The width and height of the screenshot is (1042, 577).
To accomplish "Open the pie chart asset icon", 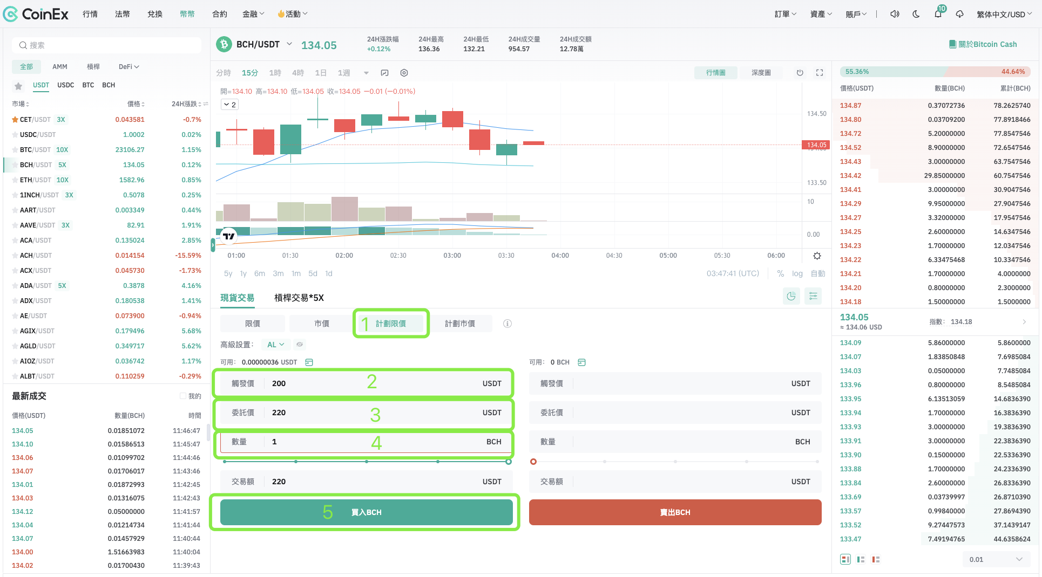I will point(791,296).
